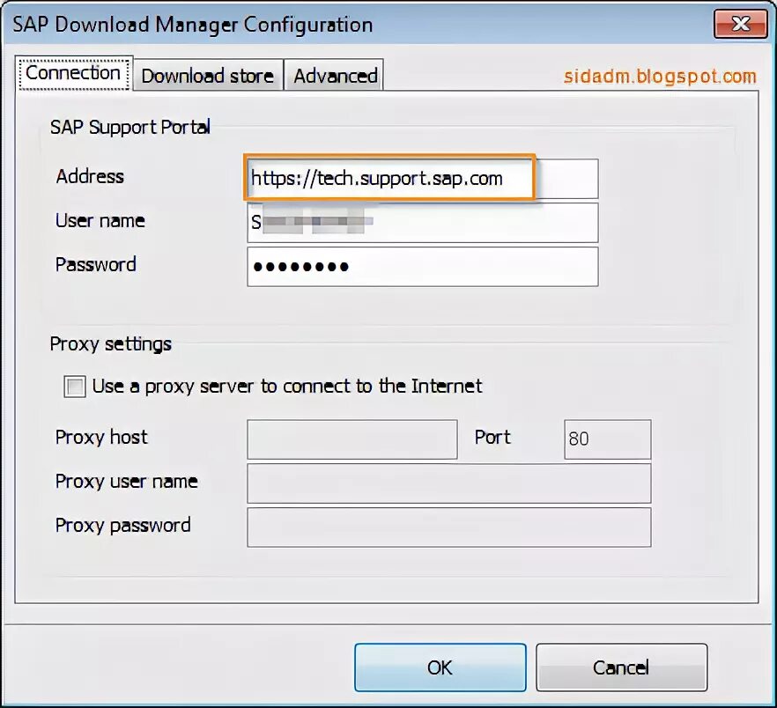Switch to the Connection tab
The height and width of the screenshot is (708, 777).
(x=74, y=73)
